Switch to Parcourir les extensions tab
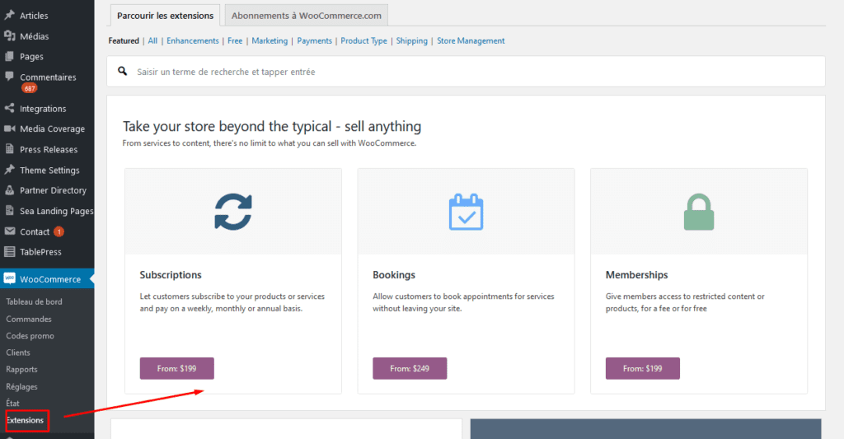Viewport: 844px width, 439px height. pyautogui.click(x=165, y=16)
